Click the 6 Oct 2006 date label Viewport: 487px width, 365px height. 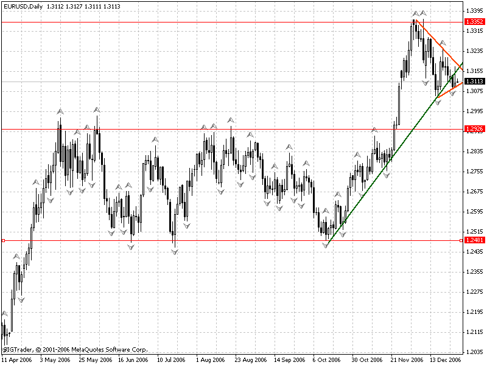(326, 360)
